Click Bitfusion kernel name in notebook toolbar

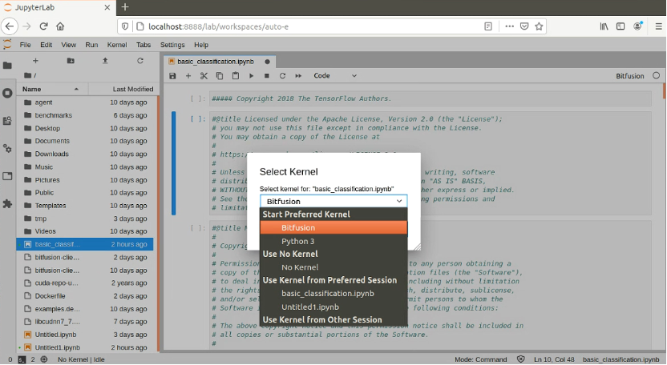[x=629, y=76]
